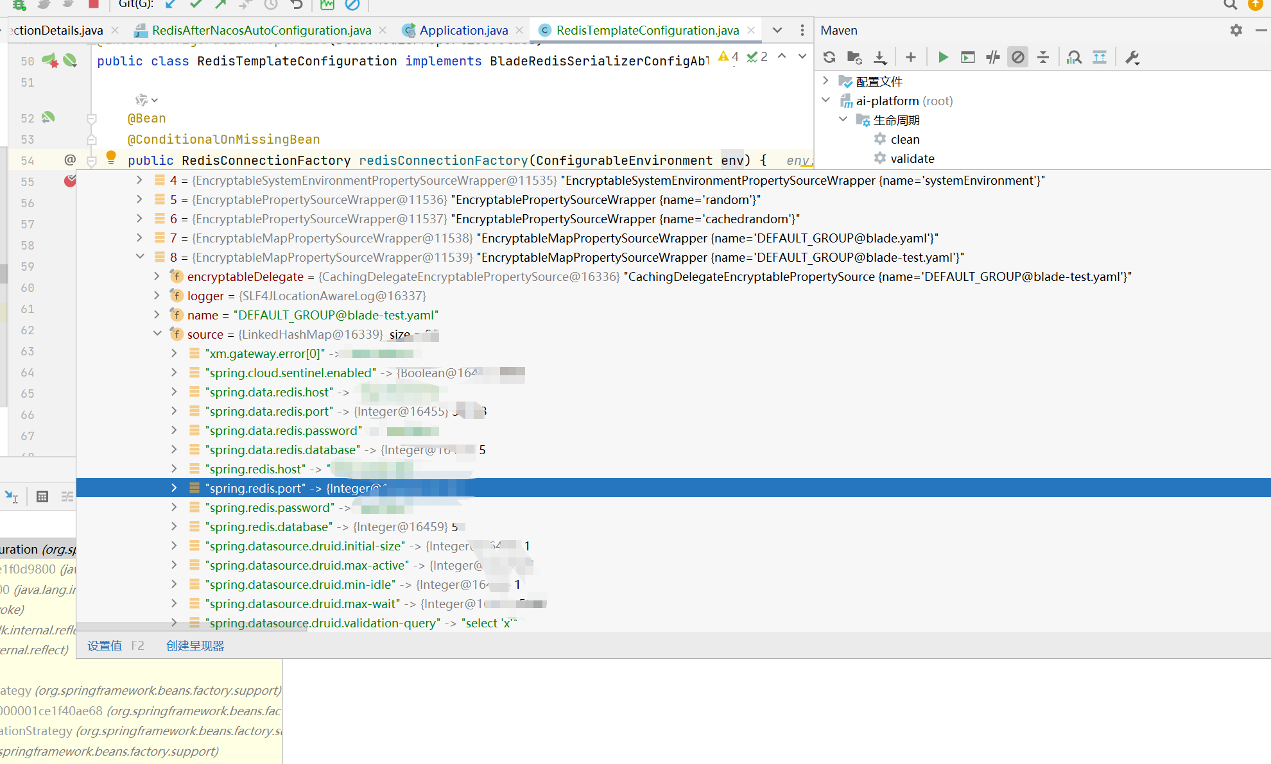Toggle Skip Tests mode in Maven
The height and width of the screenshot is (764, 1271).
coord(1018,57)
